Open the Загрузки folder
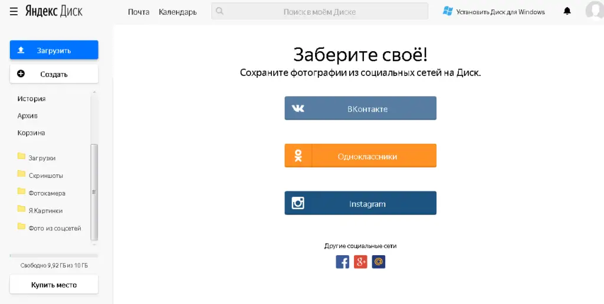 (x=37, y=158)
